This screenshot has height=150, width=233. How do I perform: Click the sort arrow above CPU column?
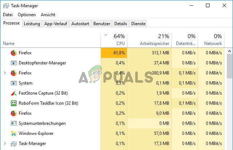106,35
